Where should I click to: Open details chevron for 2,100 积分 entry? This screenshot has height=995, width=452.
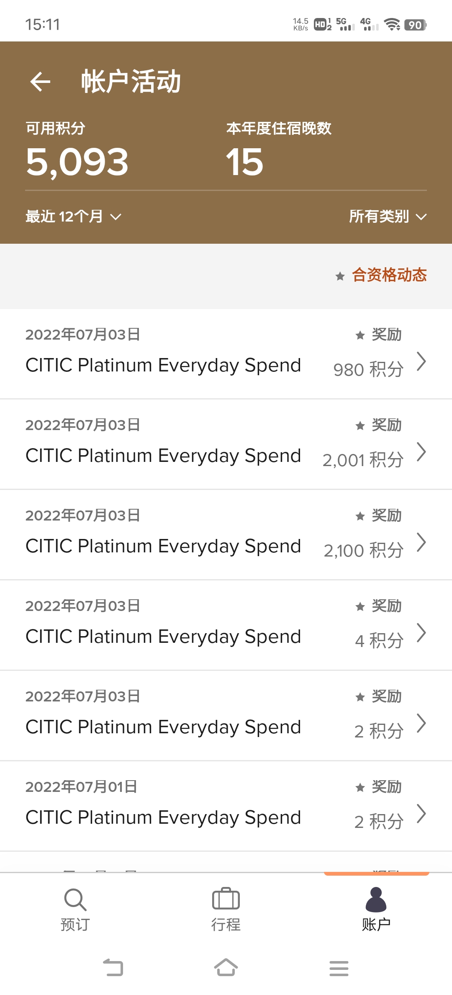(x=421, y=542)
